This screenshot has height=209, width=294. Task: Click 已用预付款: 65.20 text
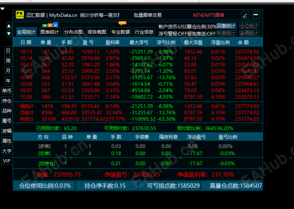pyautogui.click(x=56, y=128)
